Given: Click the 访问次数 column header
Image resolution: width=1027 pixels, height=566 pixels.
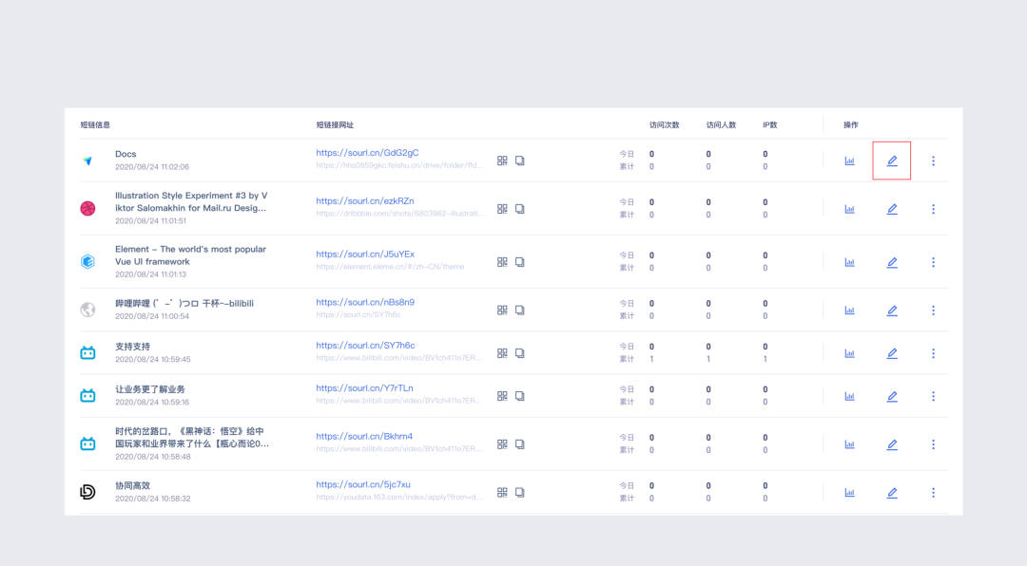Looking at the screenshot, I should [x=664, y=125].
